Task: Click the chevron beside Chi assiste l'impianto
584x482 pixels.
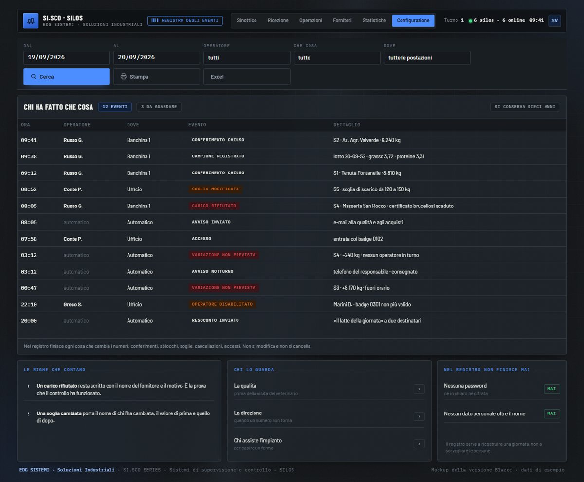Action: pyautogui.click(x=419, y=444)
